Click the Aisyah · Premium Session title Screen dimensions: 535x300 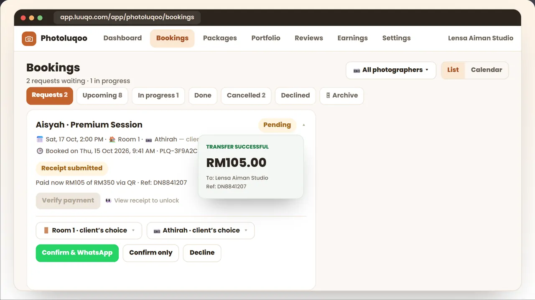pos(89,125)
